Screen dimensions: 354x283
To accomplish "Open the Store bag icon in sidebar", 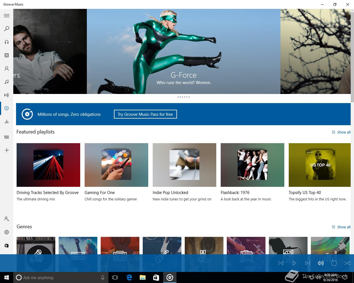I will pyautogui.click(x=7, y=245).
